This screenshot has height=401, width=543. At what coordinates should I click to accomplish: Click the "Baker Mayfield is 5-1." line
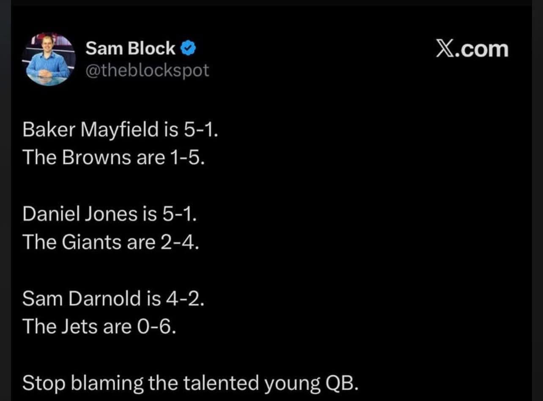(121, 130)
